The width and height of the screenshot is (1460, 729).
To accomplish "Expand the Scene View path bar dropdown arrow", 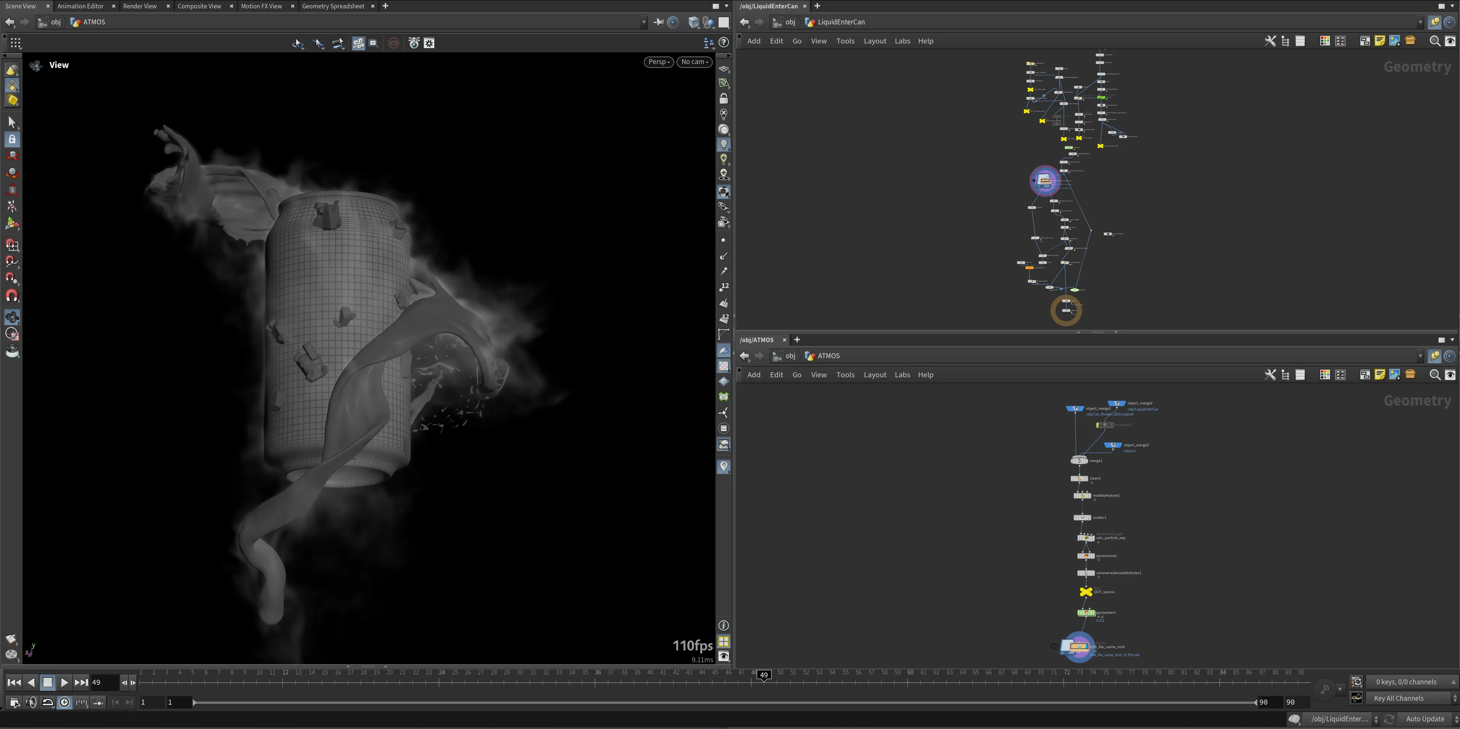I will 644,22.
